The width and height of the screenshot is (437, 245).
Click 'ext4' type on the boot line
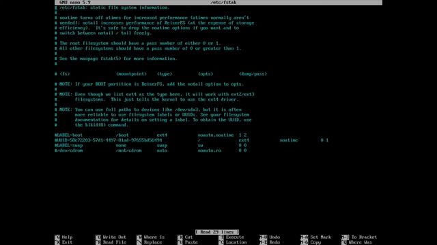[x=162, y=135]
